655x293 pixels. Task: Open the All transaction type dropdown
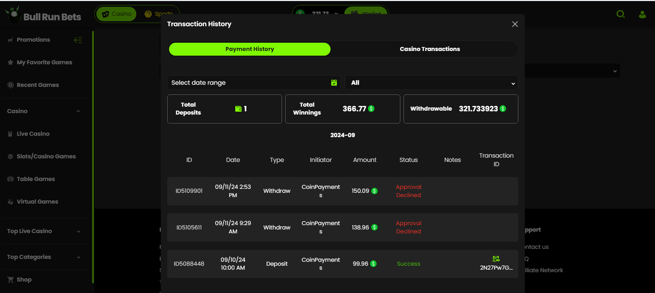coord(431,83)
